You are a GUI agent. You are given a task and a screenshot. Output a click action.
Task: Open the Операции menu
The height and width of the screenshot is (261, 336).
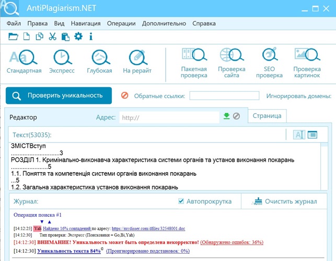[121, 23]
